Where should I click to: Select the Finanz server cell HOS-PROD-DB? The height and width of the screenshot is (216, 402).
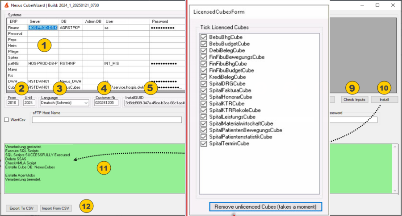(x=42, y=28)
